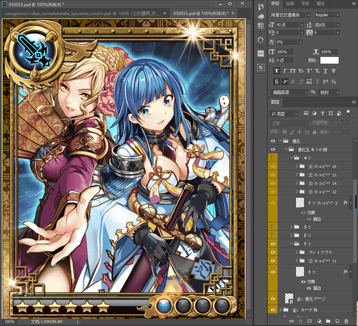Hide the 金: 進化ゲージ layer
Viewport: 358px width, 326px height.
[273, 299]
